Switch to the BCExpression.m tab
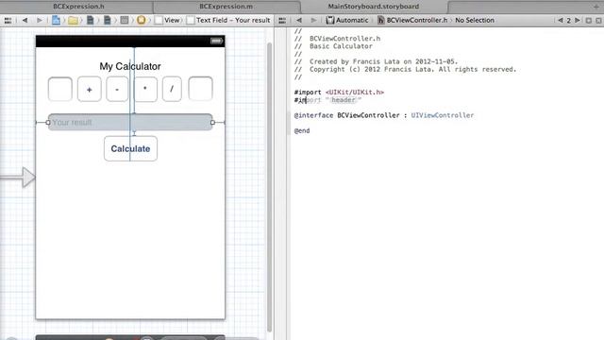Screen dimensions: 604x340 [x=226, y=7]
